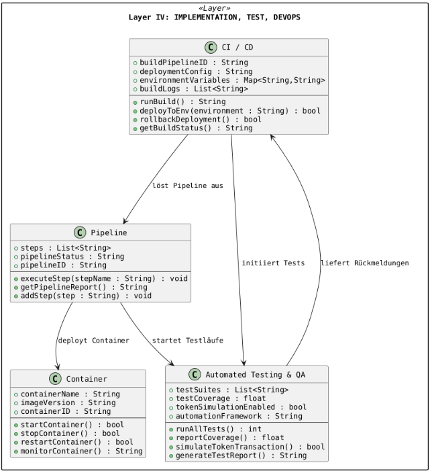Click the Container class C icon
Image resolution: width=432 pixels, height=475 pixels.
click(56, 379)
